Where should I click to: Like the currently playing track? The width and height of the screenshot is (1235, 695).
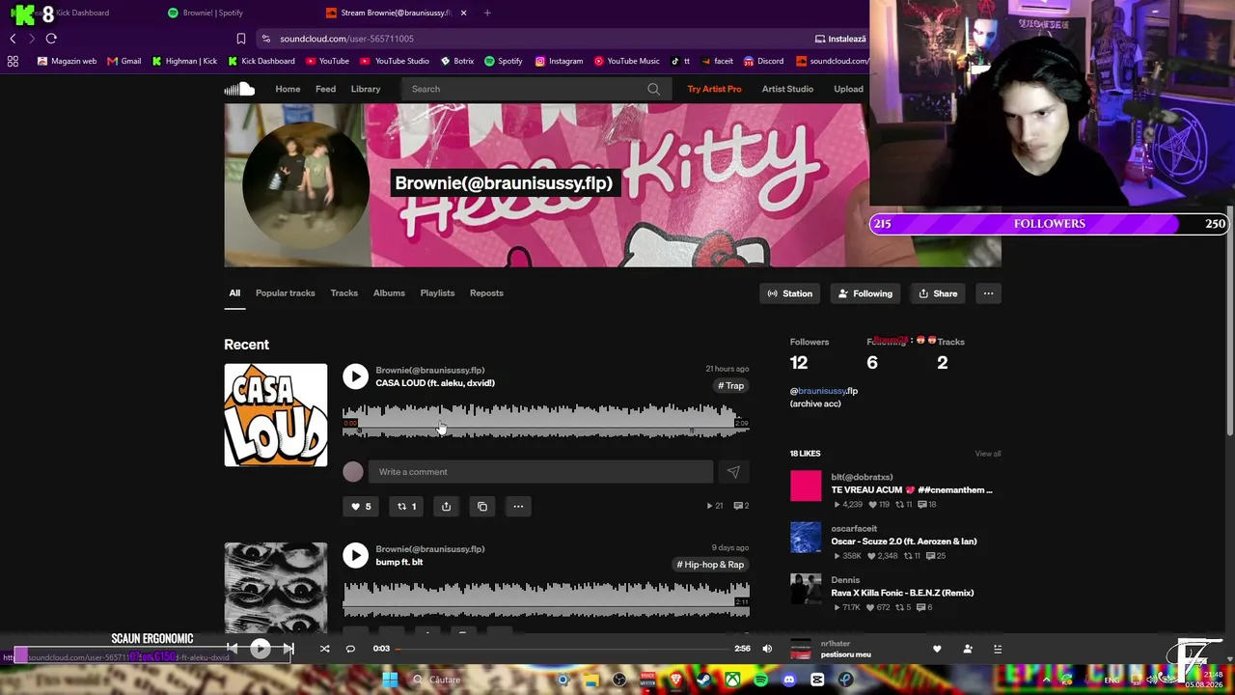[937, 649]
